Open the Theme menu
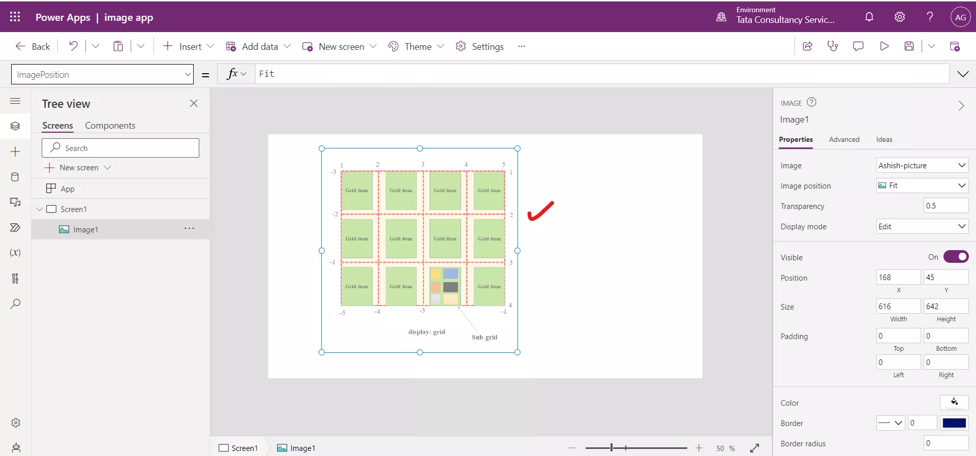 (x=416, y=46)
